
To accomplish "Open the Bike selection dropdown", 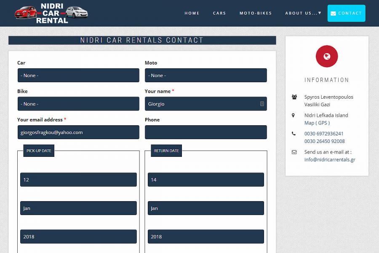I will tap(78, 104).
